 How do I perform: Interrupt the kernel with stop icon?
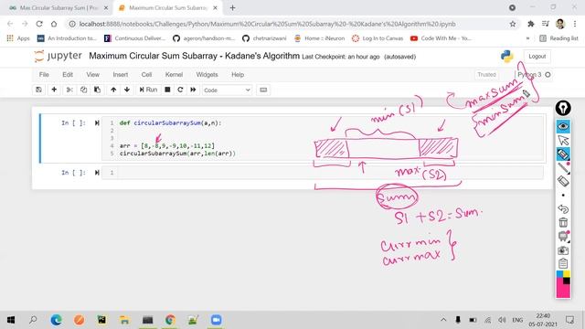tap(167, 90)
